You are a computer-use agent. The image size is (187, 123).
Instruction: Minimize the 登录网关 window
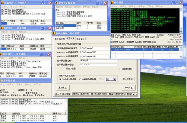[x=43, y=3]
